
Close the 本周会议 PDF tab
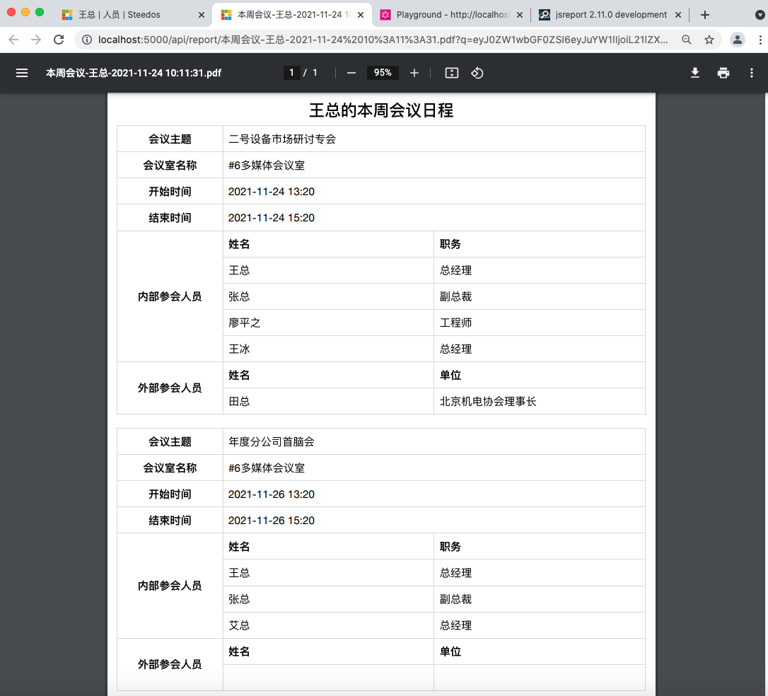coord(361,15)
